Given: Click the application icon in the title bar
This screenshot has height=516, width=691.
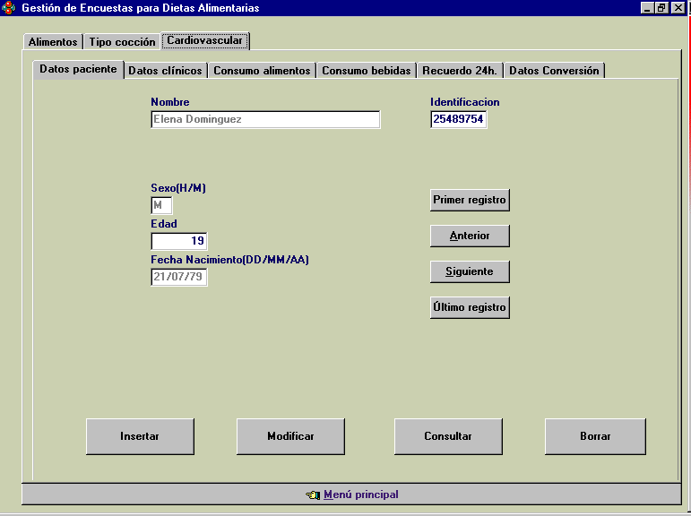Looking at the screenshot, I should point(9,8).
